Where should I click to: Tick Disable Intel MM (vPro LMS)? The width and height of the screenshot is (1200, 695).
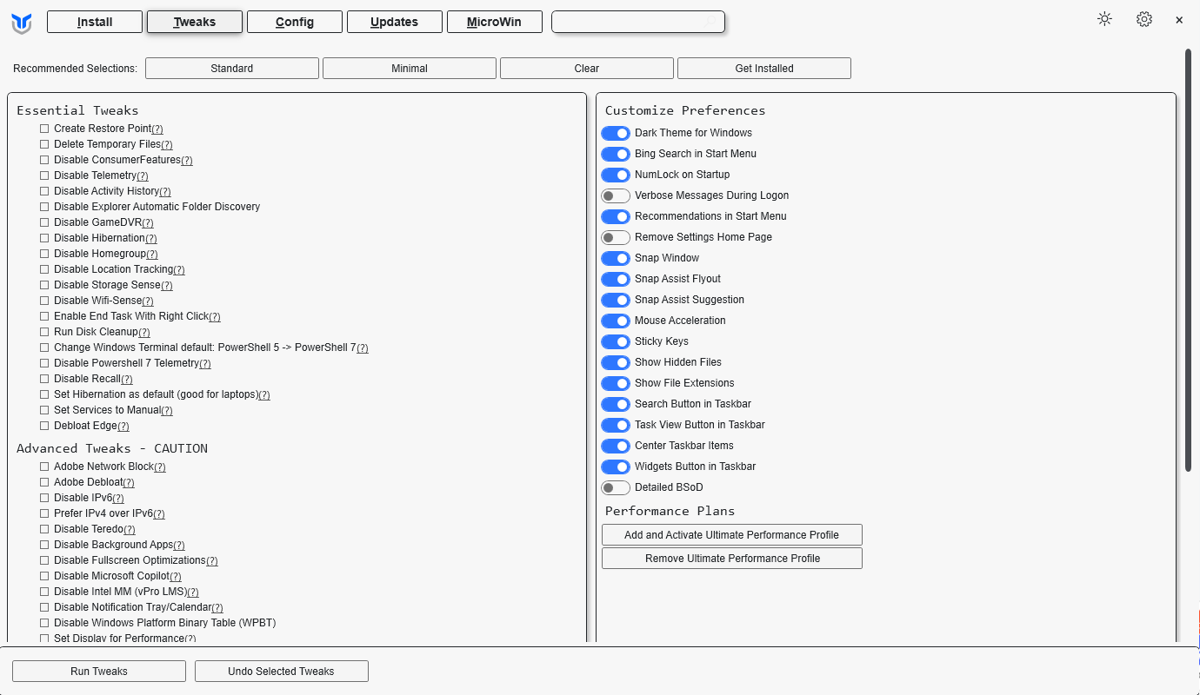pyautogui.click(x=44, y=592)
